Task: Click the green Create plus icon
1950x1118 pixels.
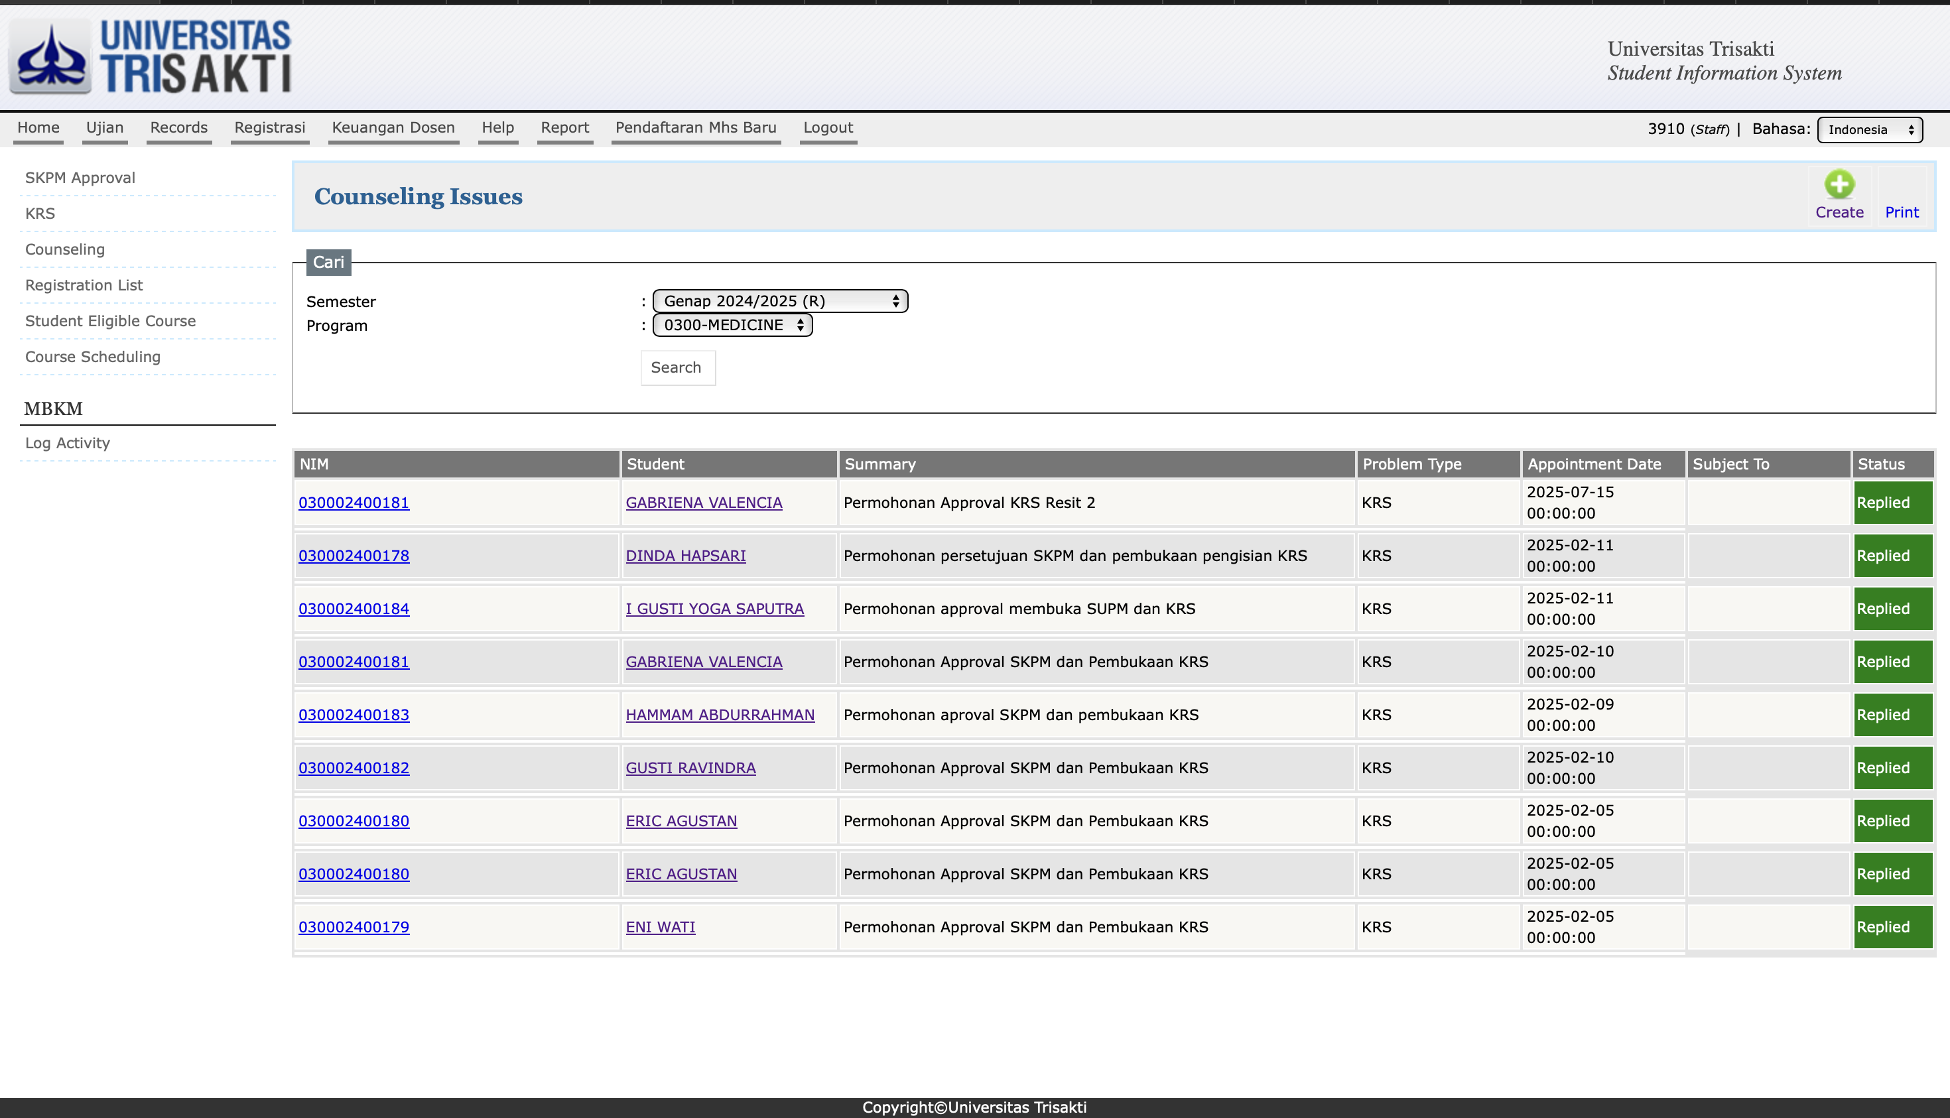Action: coord(1839,185)
